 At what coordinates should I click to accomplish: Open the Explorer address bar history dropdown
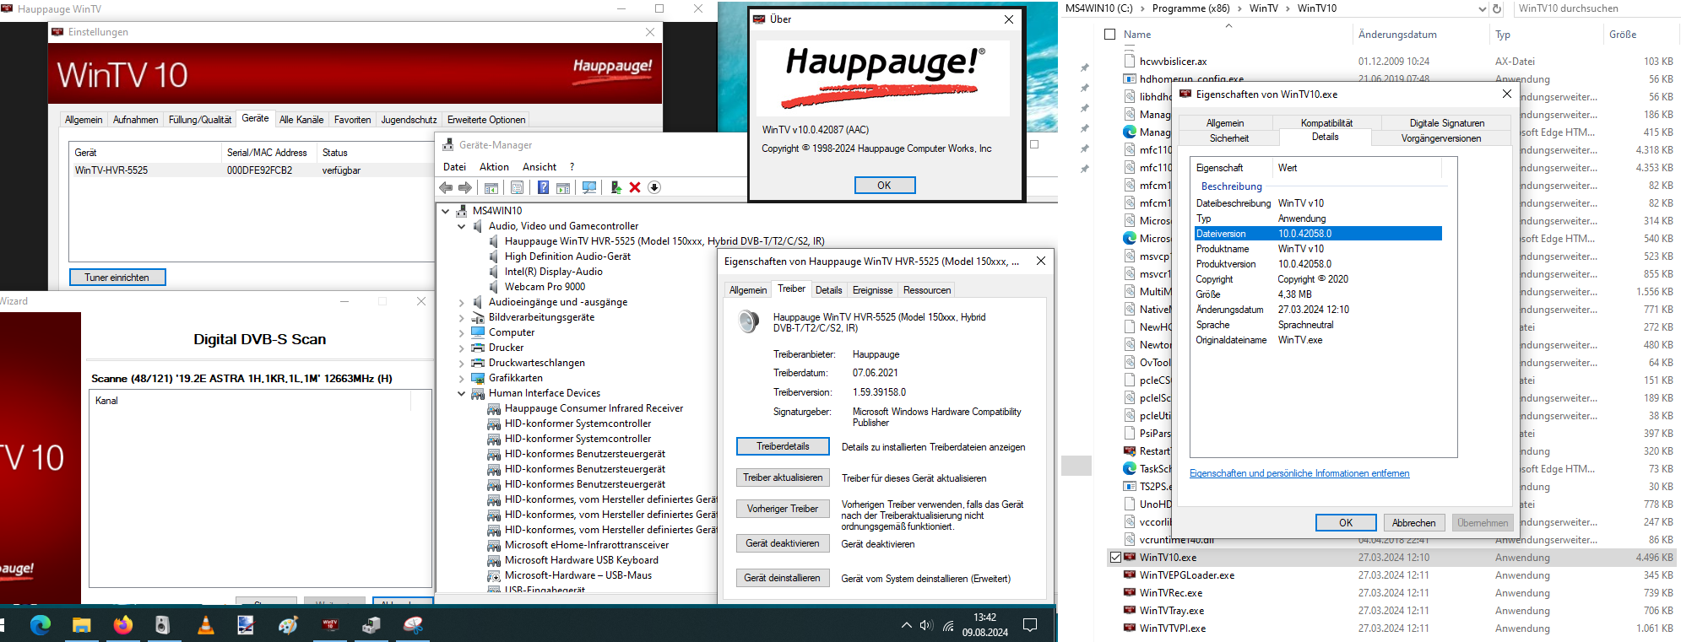1482,8
